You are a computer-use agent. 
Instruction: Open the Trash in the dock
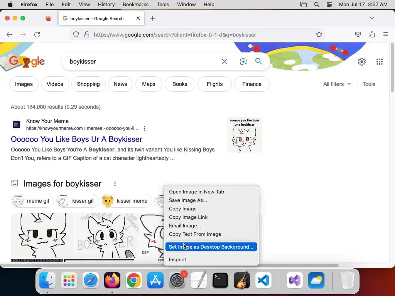[x=348, y=280]
